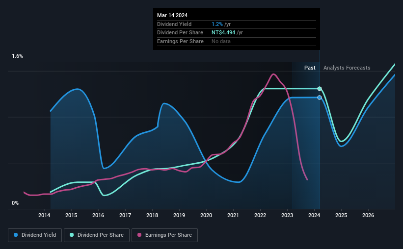Click the Earnings Per Share row label in the tooltip
The width and height of the screenshot is (403, 249).
click(180, 41)
